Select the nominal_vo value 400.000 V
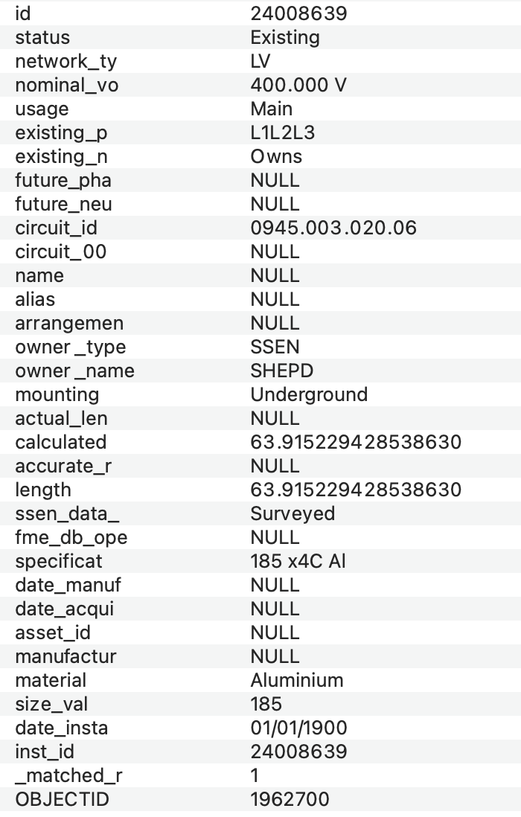 tap(298, 85)
